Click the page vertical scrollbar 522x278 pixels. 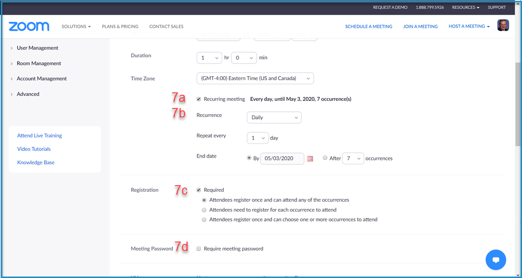pos(518,103)
